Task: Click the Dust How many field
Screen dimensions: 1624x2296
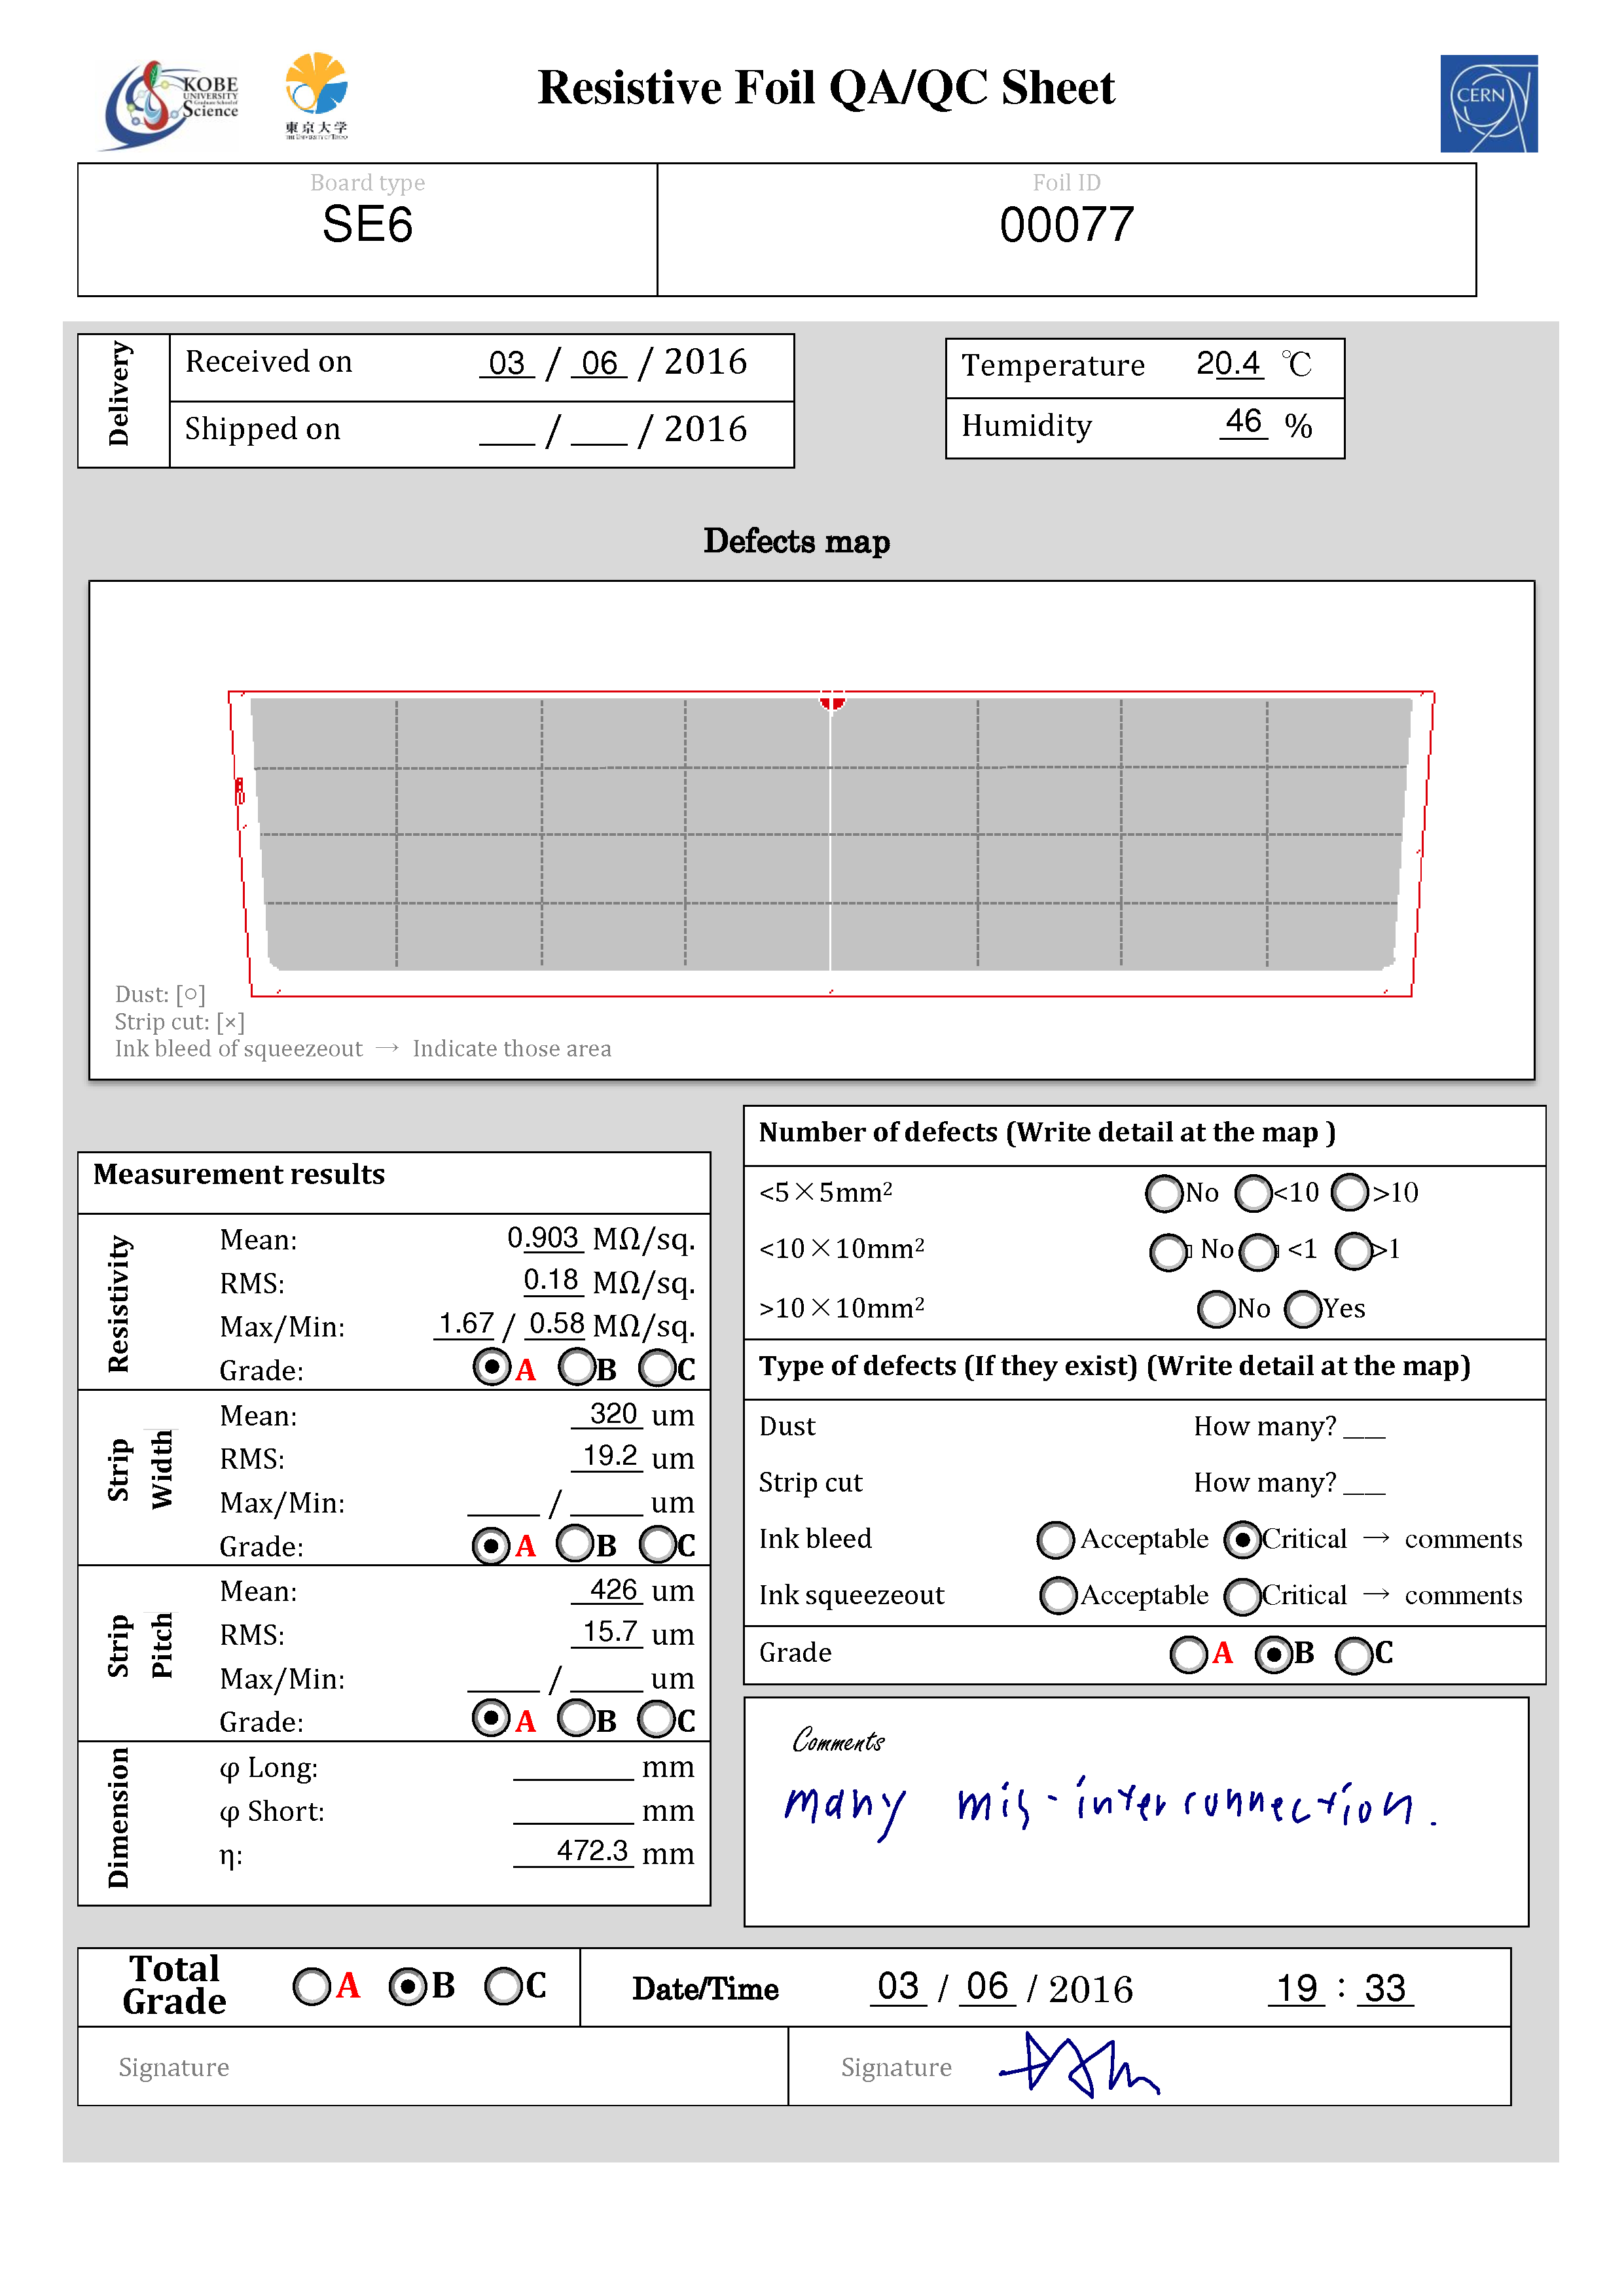Action: 1364,1427
